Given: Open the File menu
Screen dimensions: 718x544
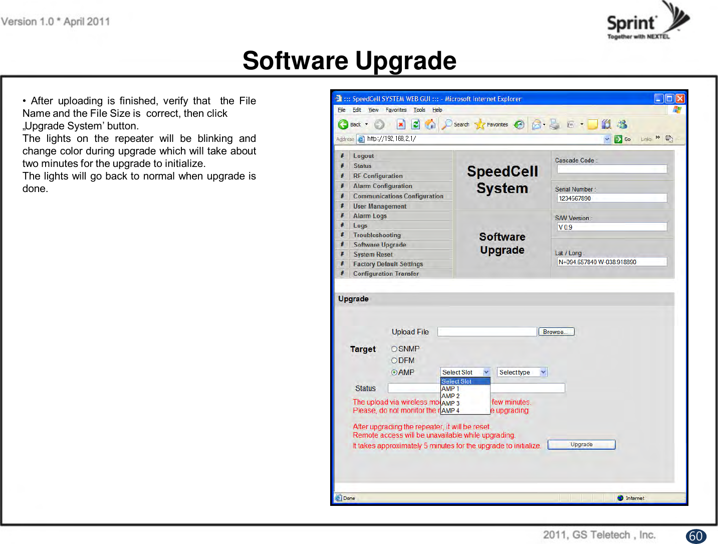Looking at the screenshot, I should point(341,110).
